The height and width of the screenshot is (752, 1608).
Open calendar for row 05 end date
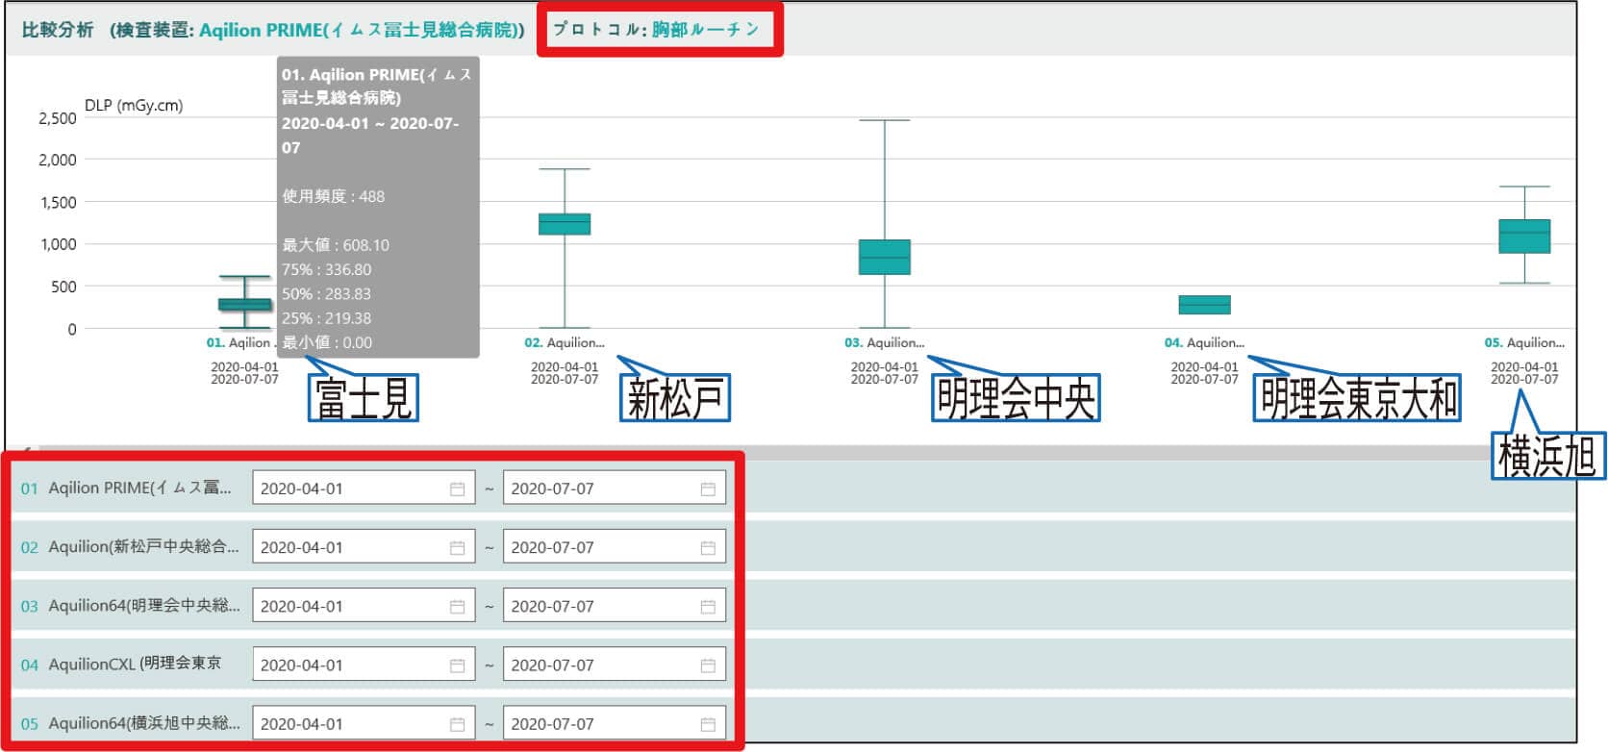pyautogui.click(x=708, y=723)
